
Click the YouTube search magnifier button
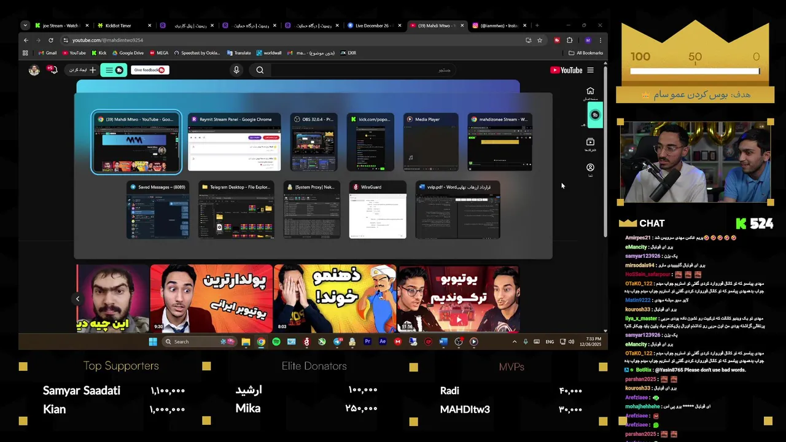pyautogui.click(x=260, y=70)
